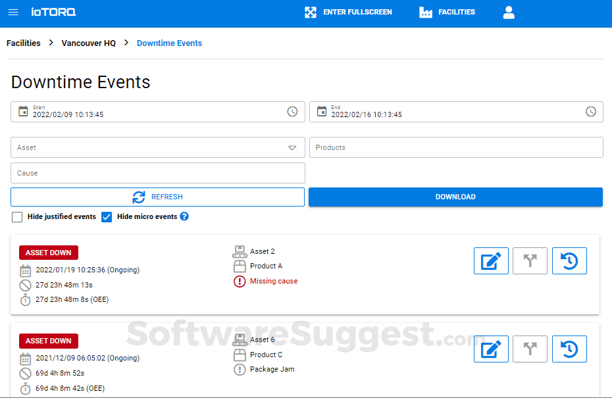Enable the Hide justified events checkbox
This screenshot has height=398, width=612.
(16, 216)
